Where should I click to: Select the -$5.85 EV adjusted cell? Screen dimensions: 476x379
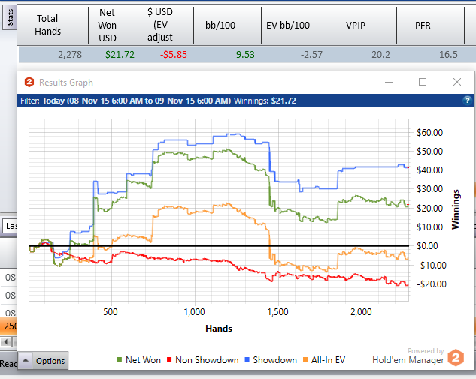[x=174, y=55]
